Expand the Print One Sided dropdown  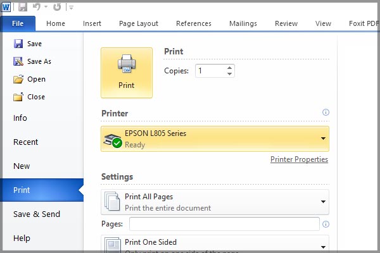pos(322,246)
